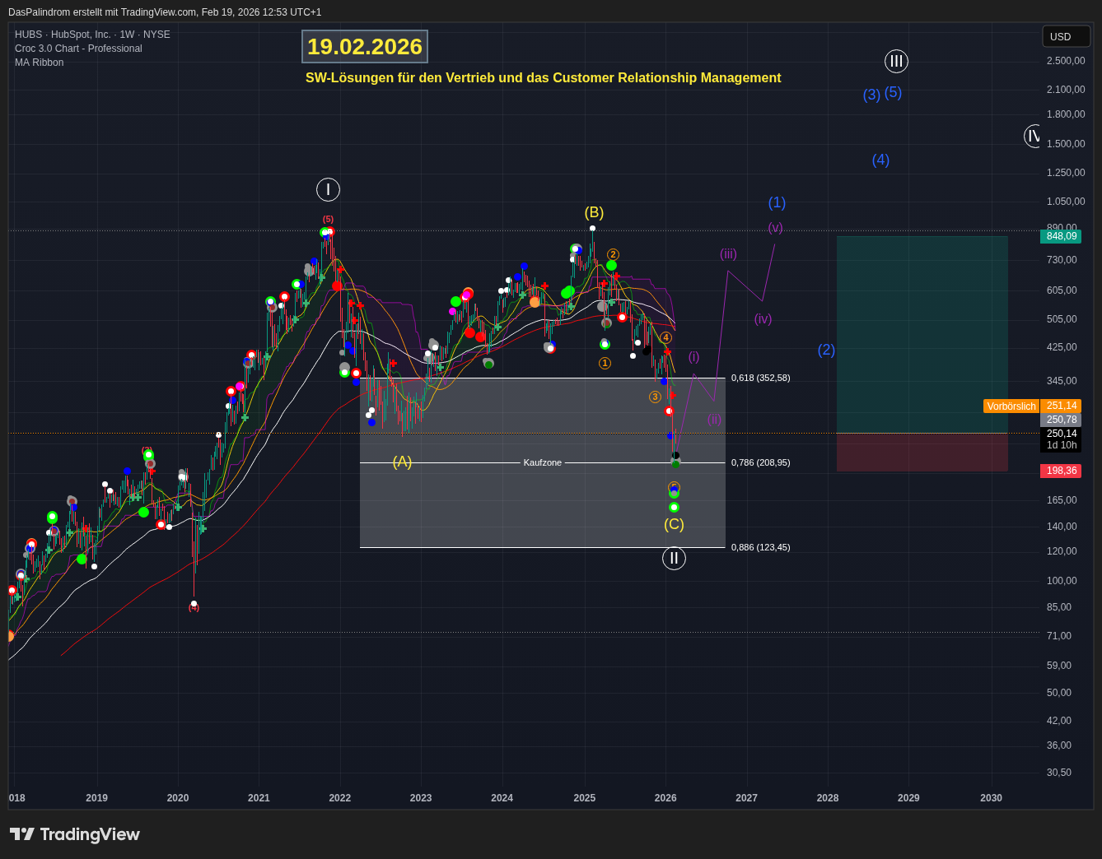Select the circled wave I label

pos(328,190)
